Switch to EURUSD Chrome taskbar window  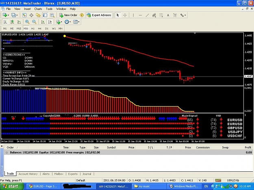pos(43,186)
